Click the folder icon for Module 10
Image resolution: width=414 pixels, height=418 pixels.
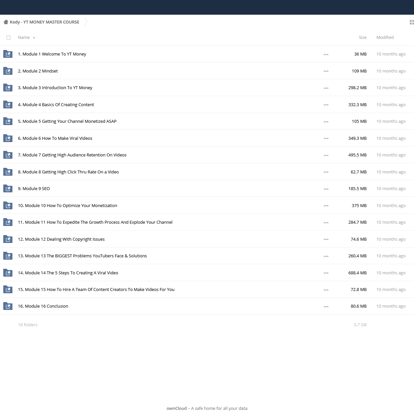(8, 205)
